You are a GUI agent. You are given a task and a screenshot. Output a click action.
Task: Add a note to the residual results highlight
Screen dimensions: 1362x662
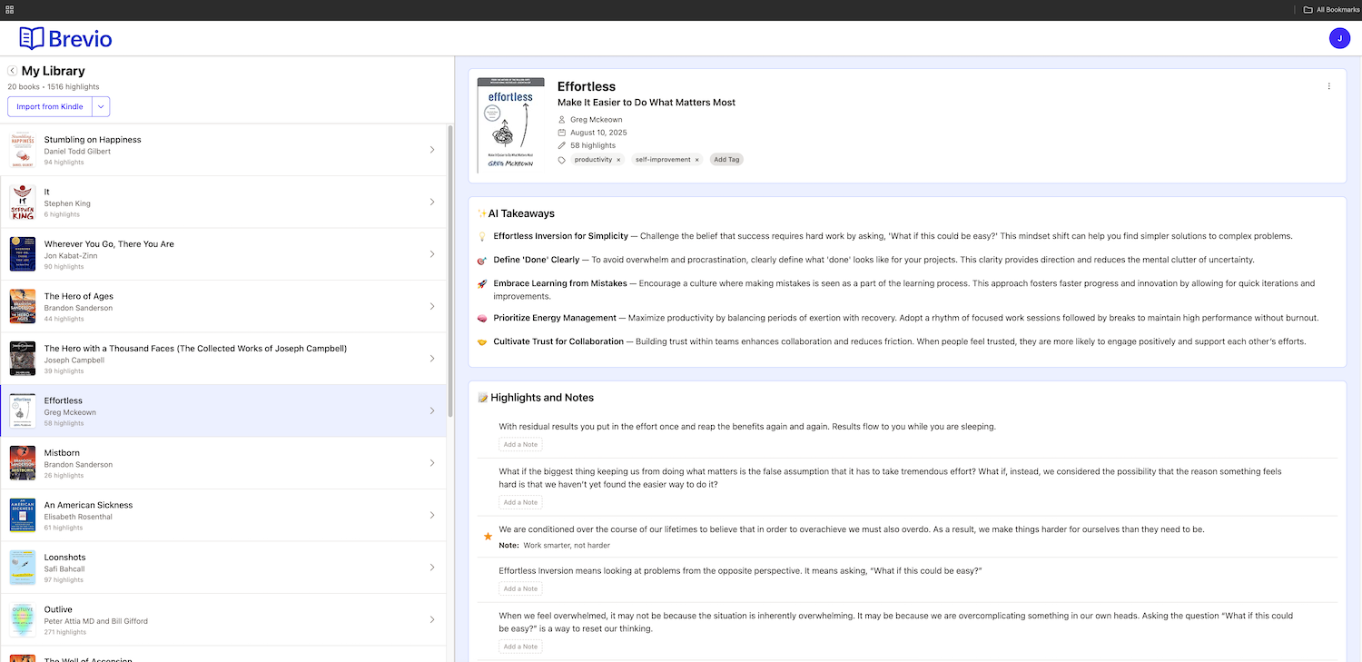520,445
